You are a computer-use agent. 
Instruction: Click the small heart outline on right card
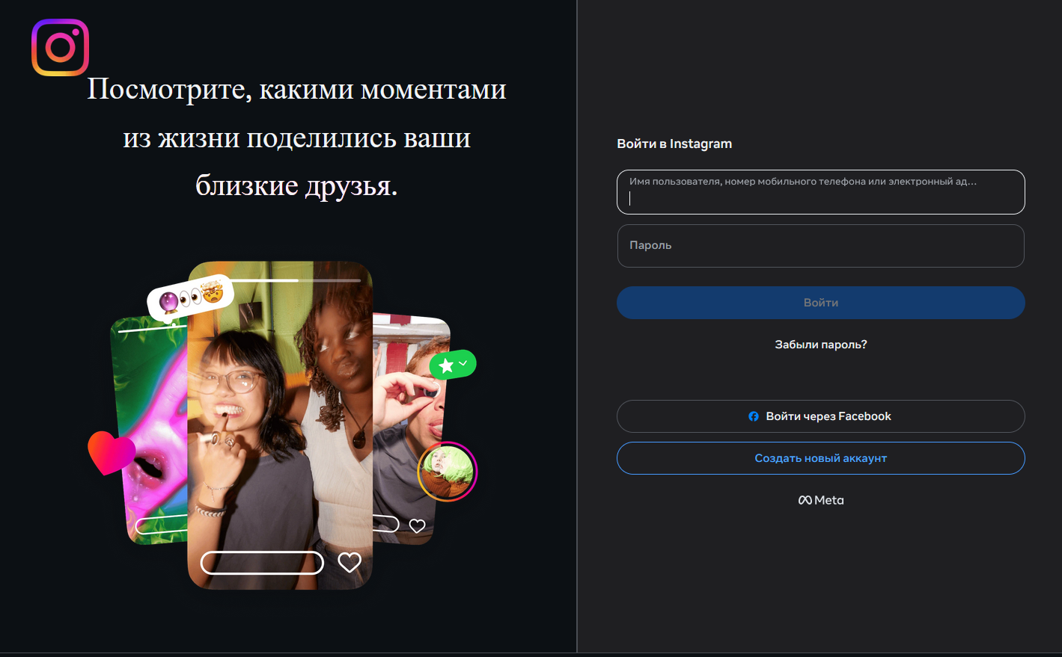tap(417, 525)
